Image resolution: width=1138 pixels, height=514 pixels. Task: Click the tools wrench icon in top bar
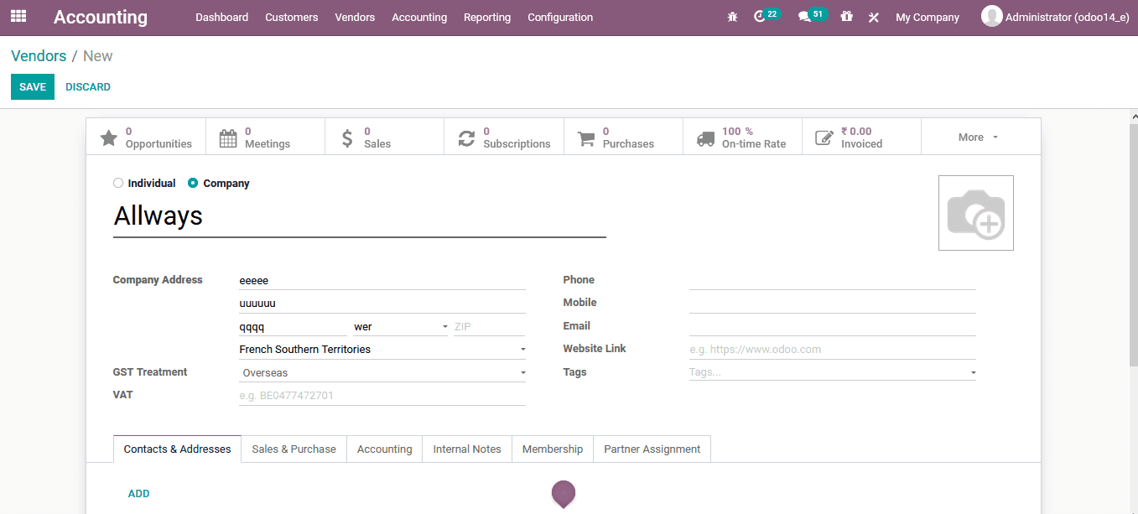click(x=873, y=17)
